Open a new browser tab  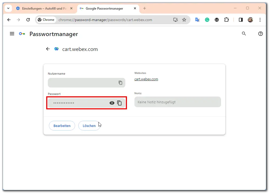click(145, 8)
